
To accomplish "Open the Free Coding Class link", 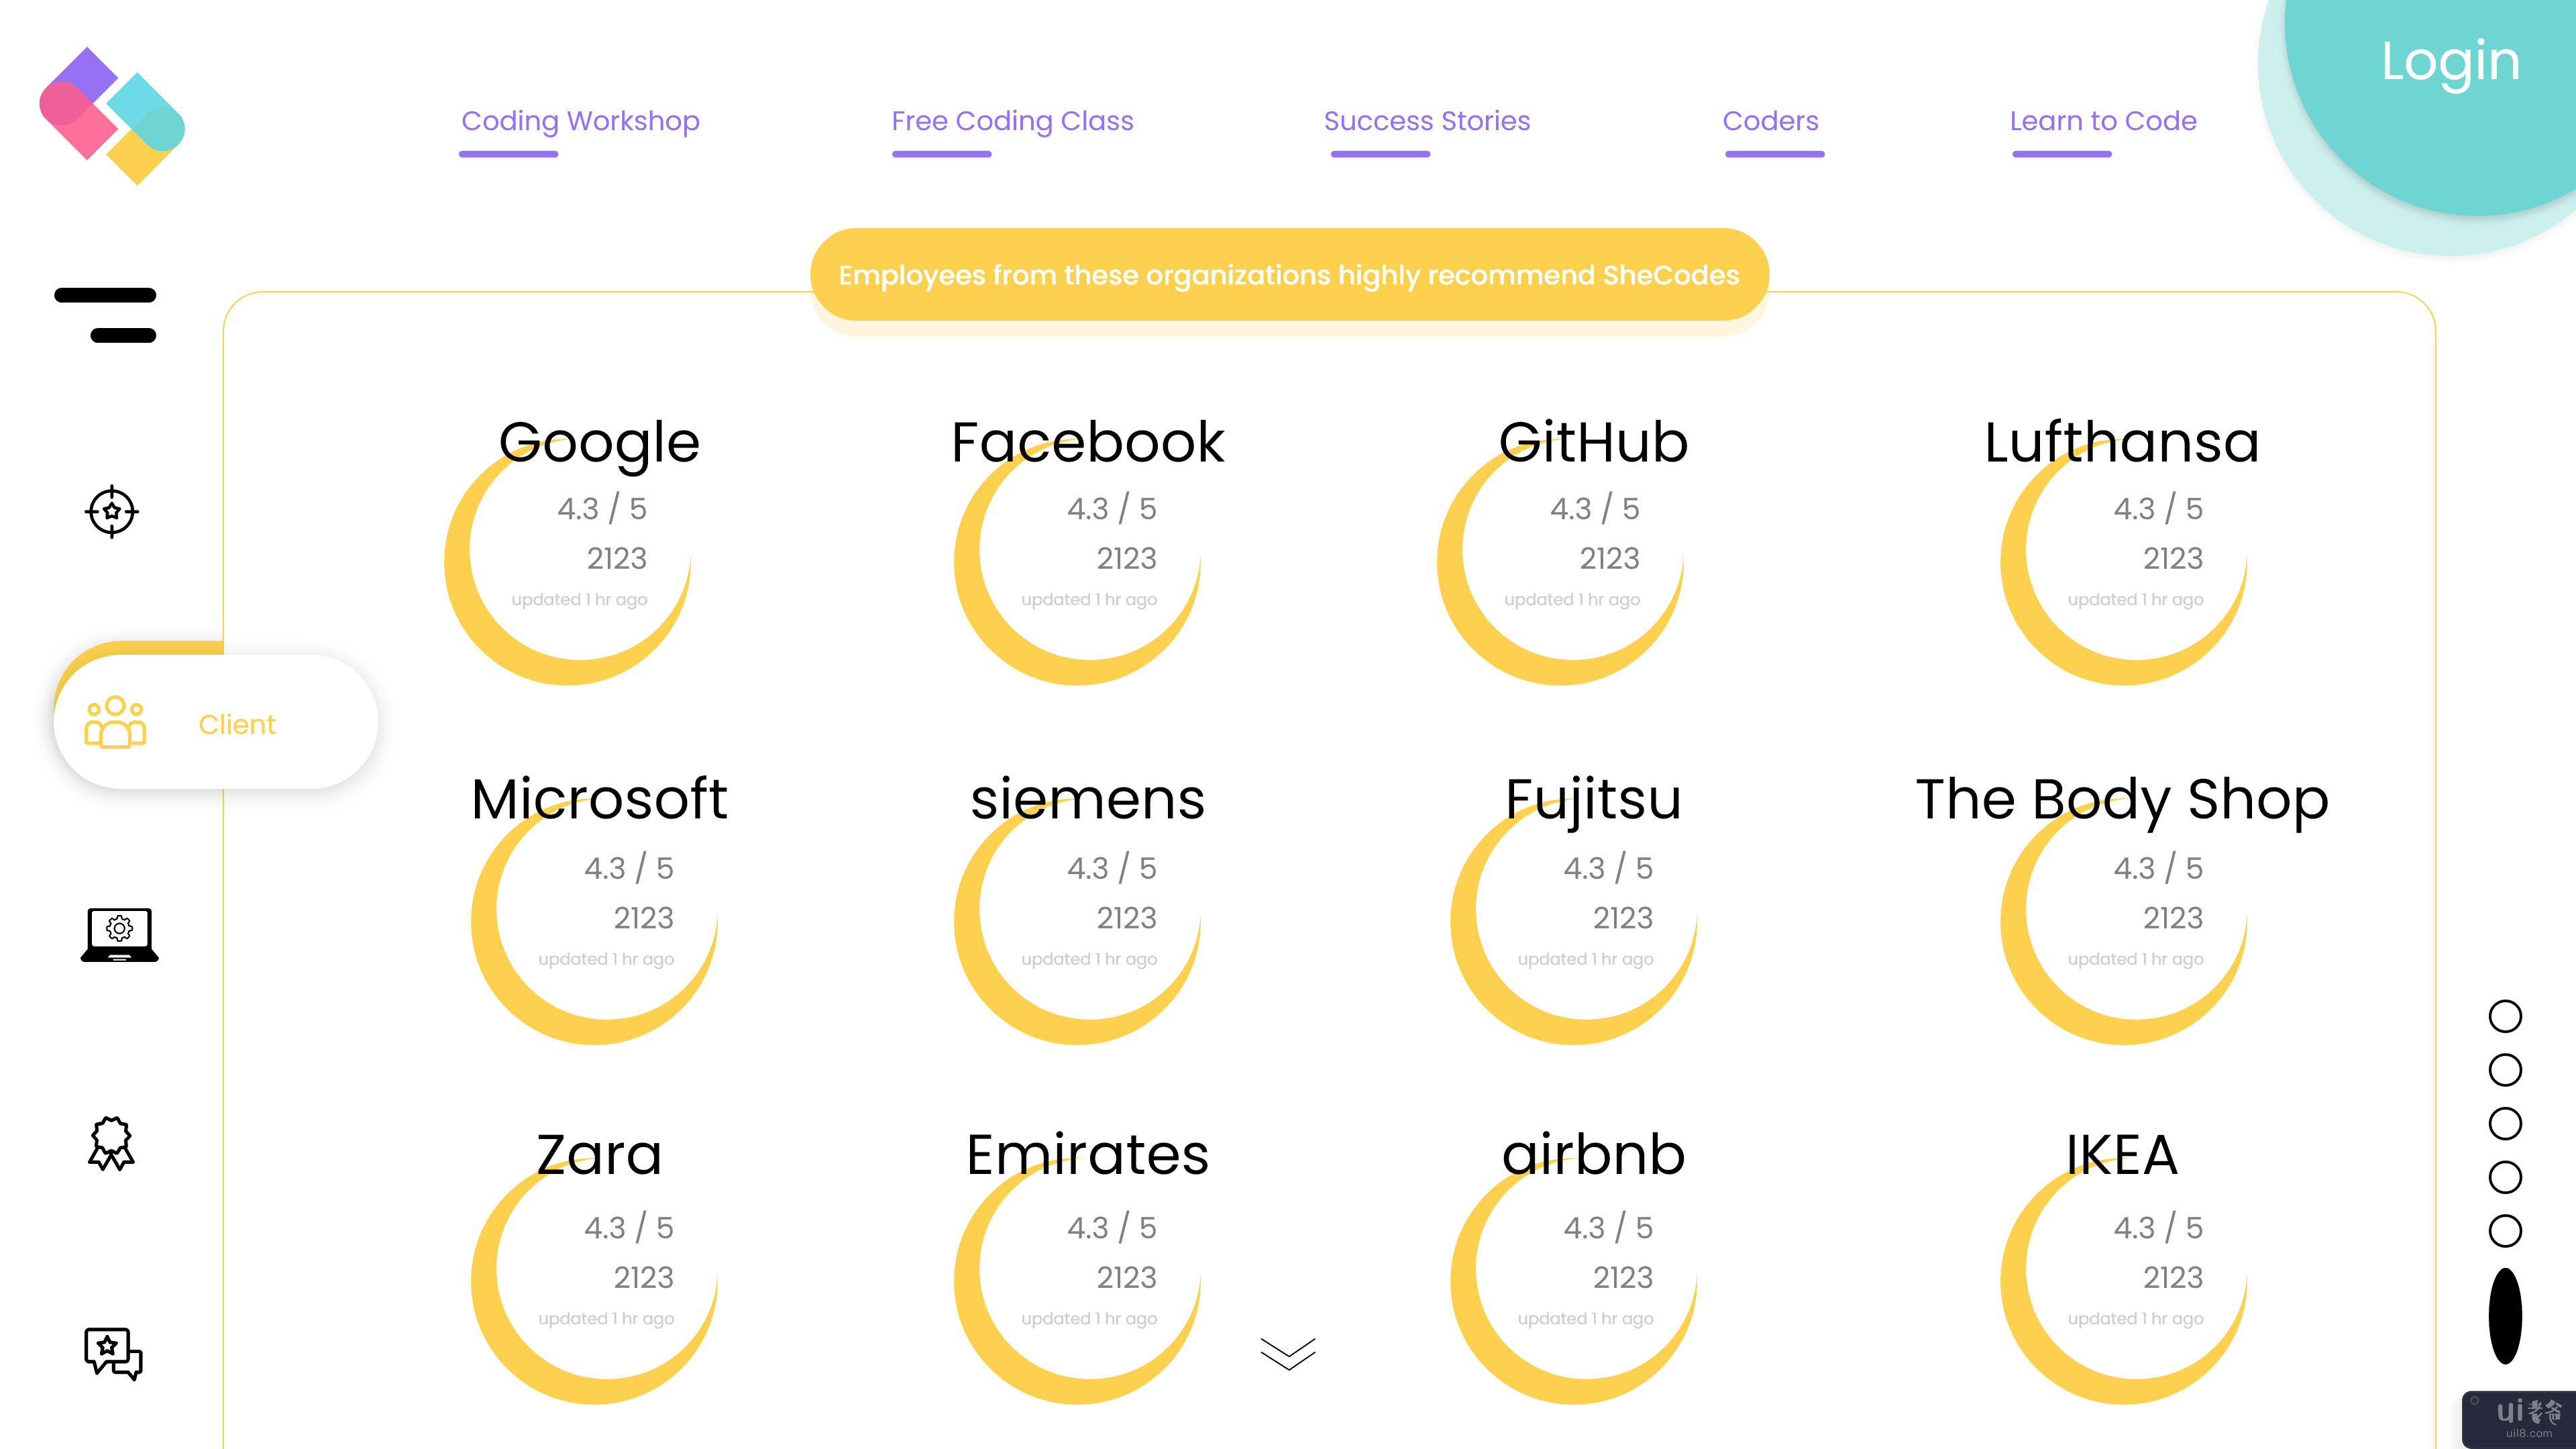I will 1012,121.
